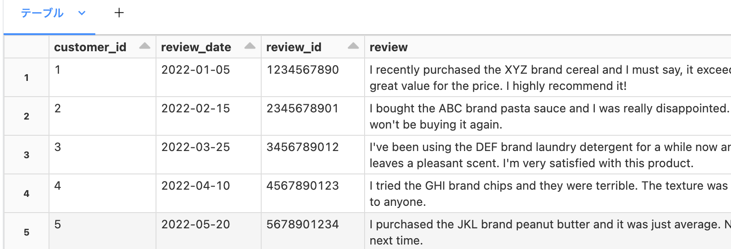Select row number 2

27,116
